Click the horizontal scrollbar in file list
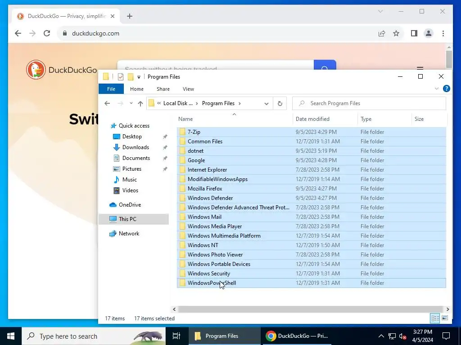461x345 pixels. (x=310, y=309)
